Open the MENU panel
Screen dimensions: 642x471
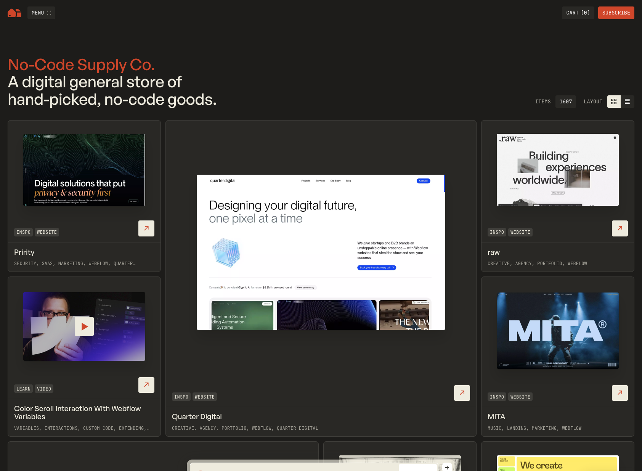click(x=41, y=13)
